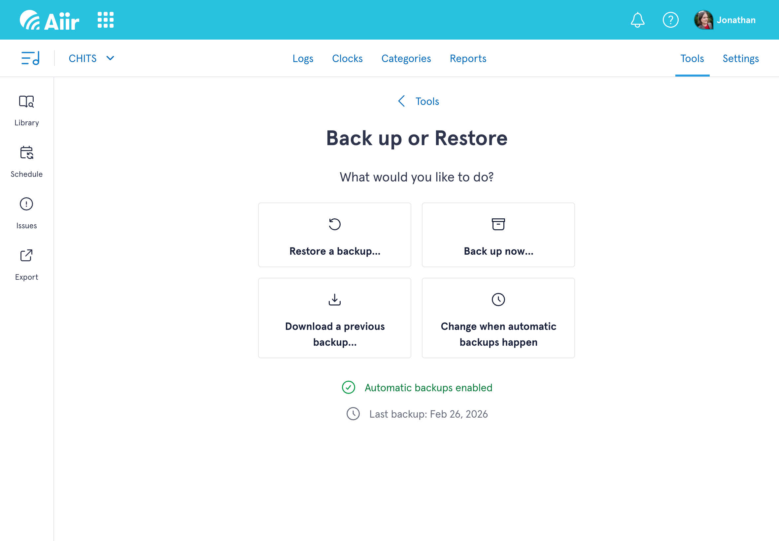The height and width of the screenshot is (541, 779).
Task: Click the Back up now card
Action: 498,235
